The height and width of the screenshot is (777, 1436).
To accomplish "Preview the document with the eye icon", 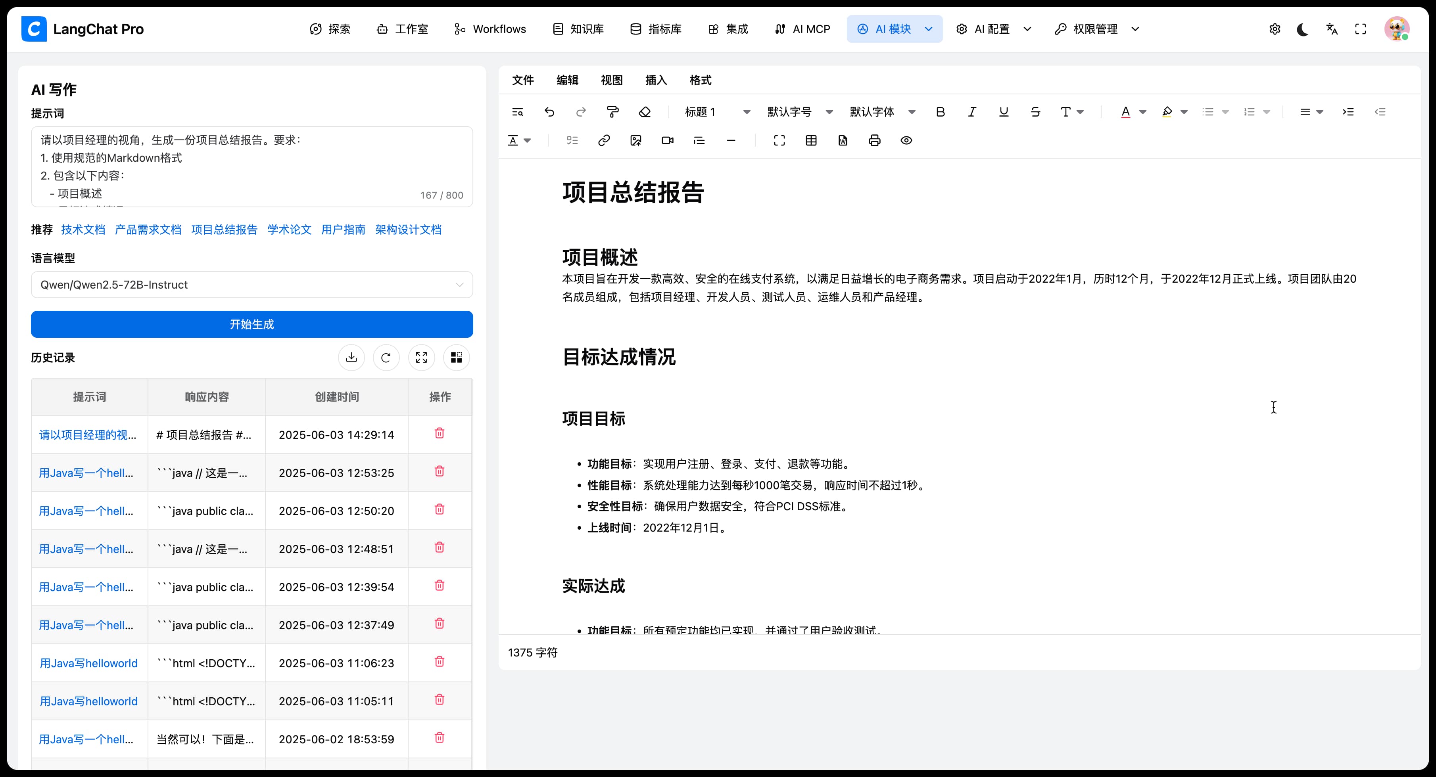I will pyautogui.click(x=906, y=140).
